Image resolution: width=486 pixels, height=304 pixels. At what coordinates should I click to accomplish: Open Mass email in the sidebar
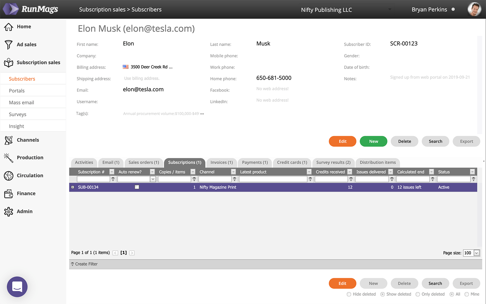pyautogui.click(x=33, y=103)
